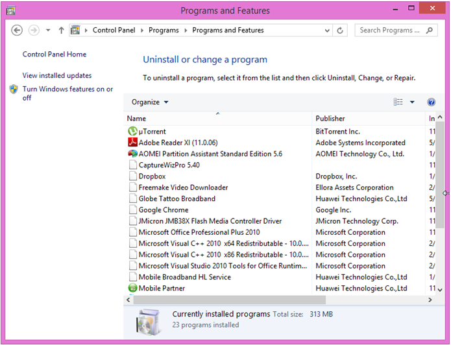Select the CaptureWizPro 5.40 entry
The image size is (451, 345).
pyautogui.click(x=169, y=165)
